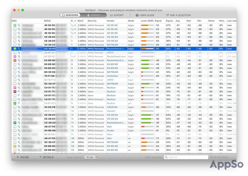Click the User Guide question-mark icon
Image resolution: width=248 pixels, height=176 pixels.
137,15
